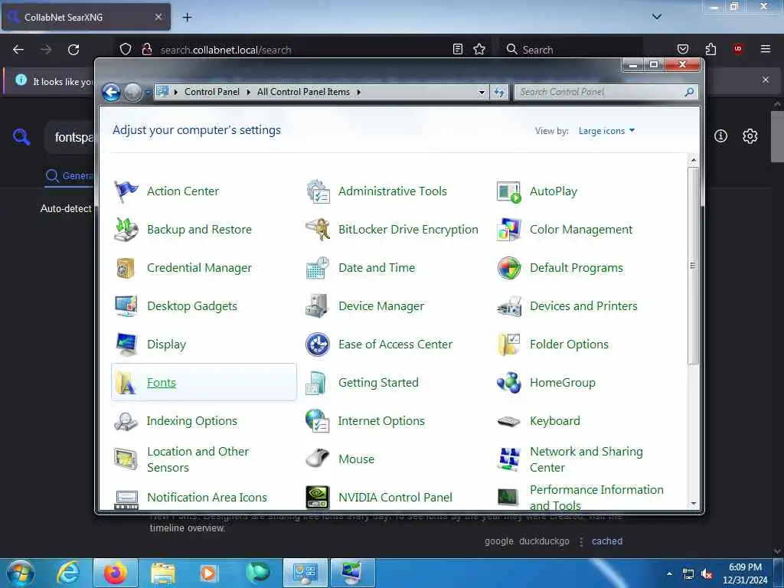This screenshot has width=784, height=588.
Task: Open the Device Manager icon
Action: click(x=318, y=306)
